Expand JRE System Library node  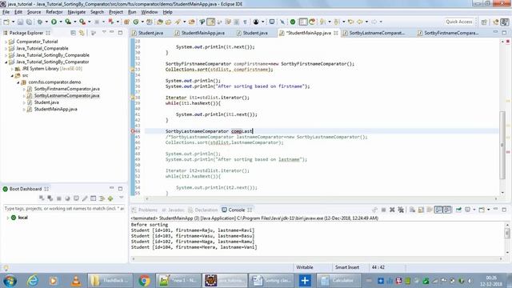(x=12, y=69)
